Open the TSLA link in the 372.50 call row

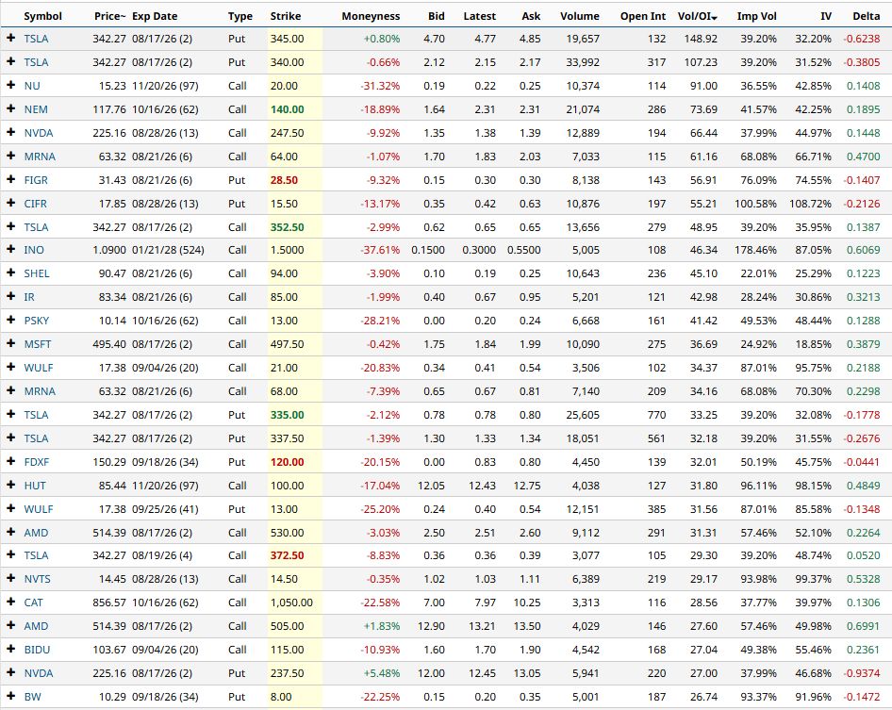pos(36,555)
